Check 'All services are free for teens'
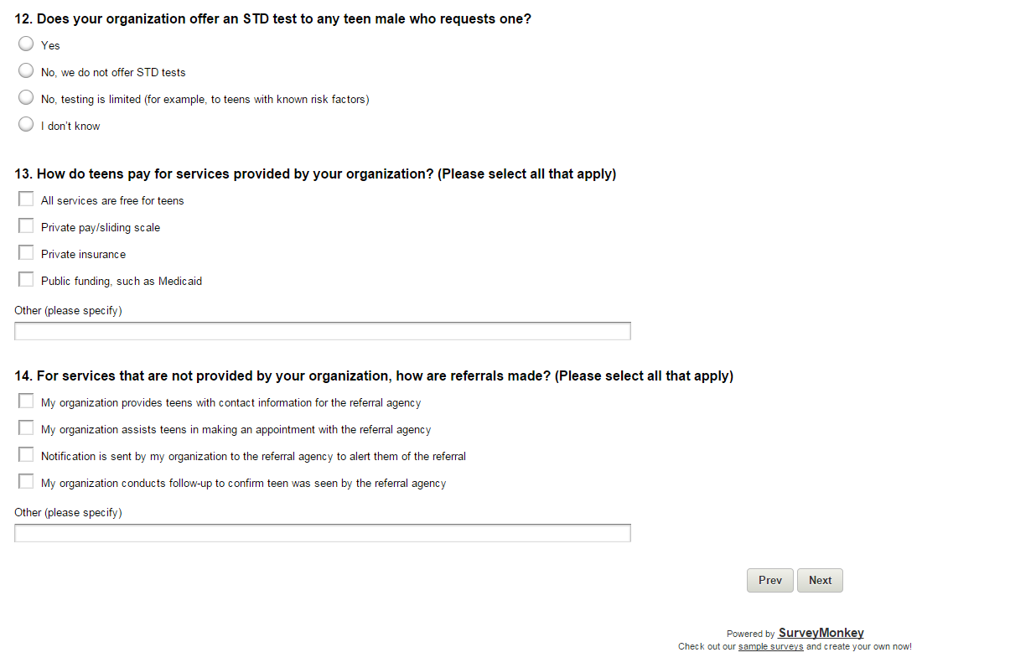This screenshot has height=668, width=1036. (26, 199)
